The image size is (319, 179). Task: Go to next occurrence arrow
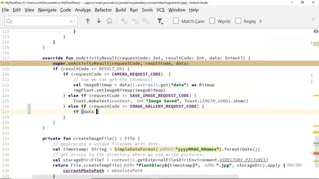(x=99, y=21)
